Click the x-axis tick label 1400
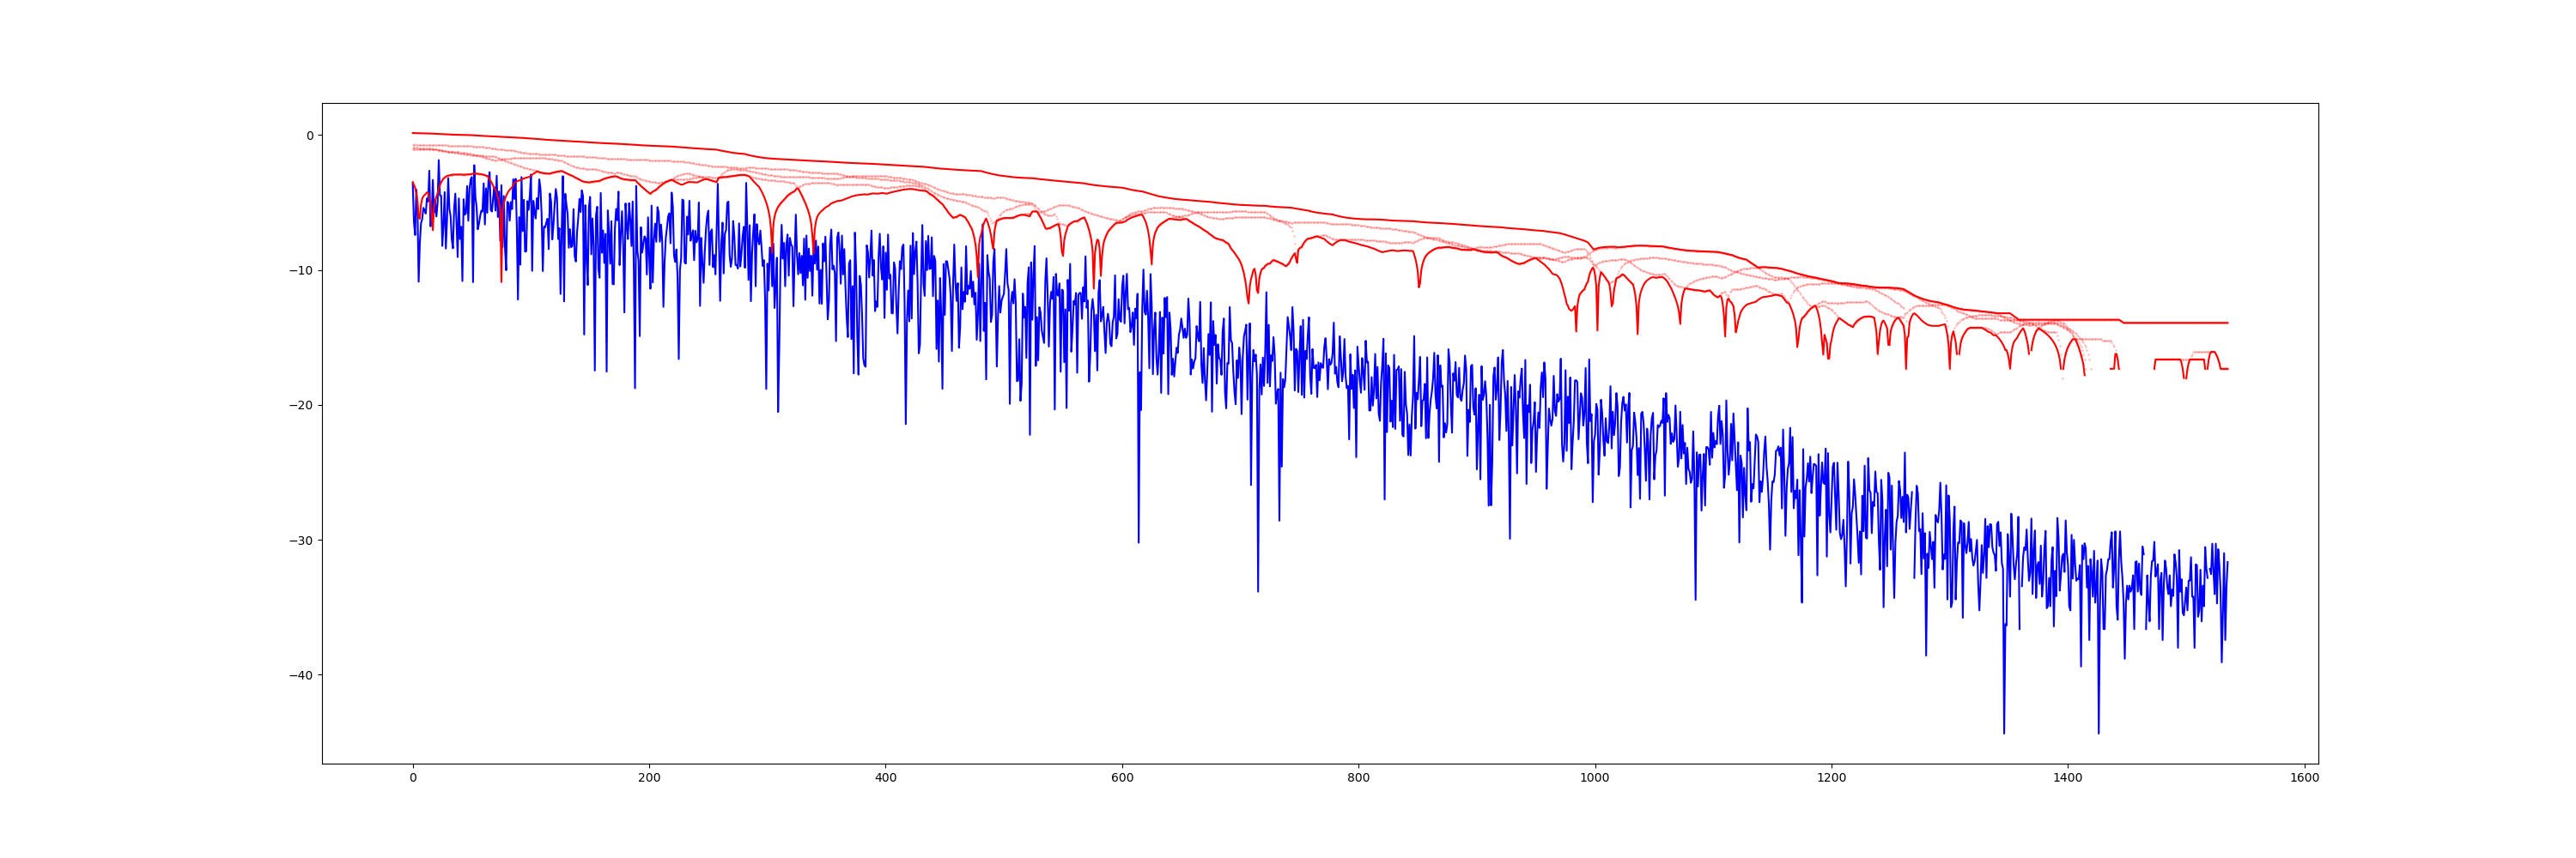The image size is (2576, 858). click(x=2068, y=778)
